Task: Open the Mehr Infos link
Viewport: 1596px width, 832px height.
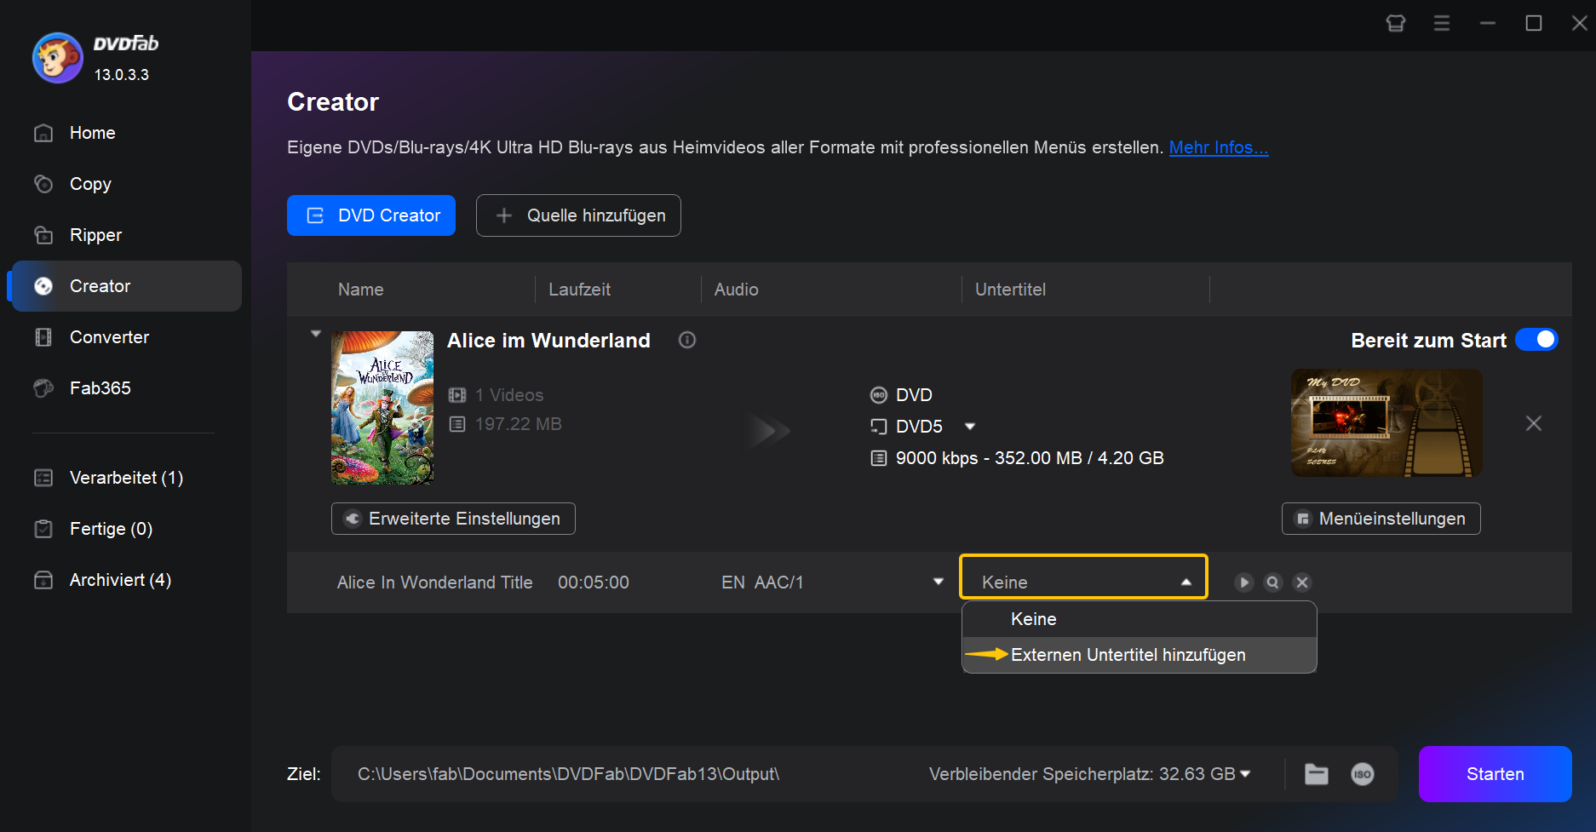Action: [x=1219, y=147]
